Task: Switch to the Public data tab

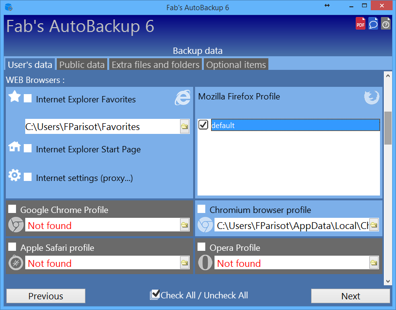Action: [x=82, y=65]
